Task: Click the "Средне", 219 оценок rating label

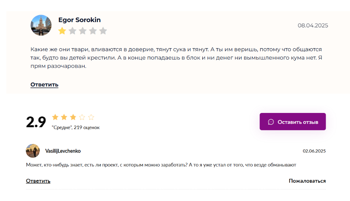Action: 76,128
